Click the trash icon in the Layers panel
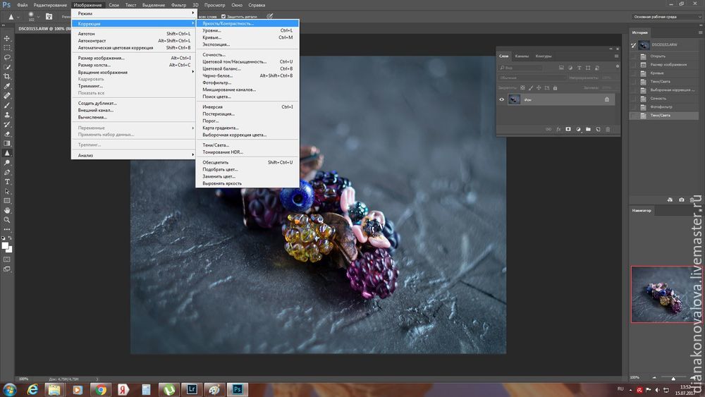The image size is (705, 397). tap(608, 130)
